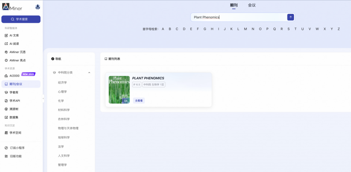Click the Plant Phenomics cover thumbnail
Viewport: 351px width, 172px height.
pos(119,90)
